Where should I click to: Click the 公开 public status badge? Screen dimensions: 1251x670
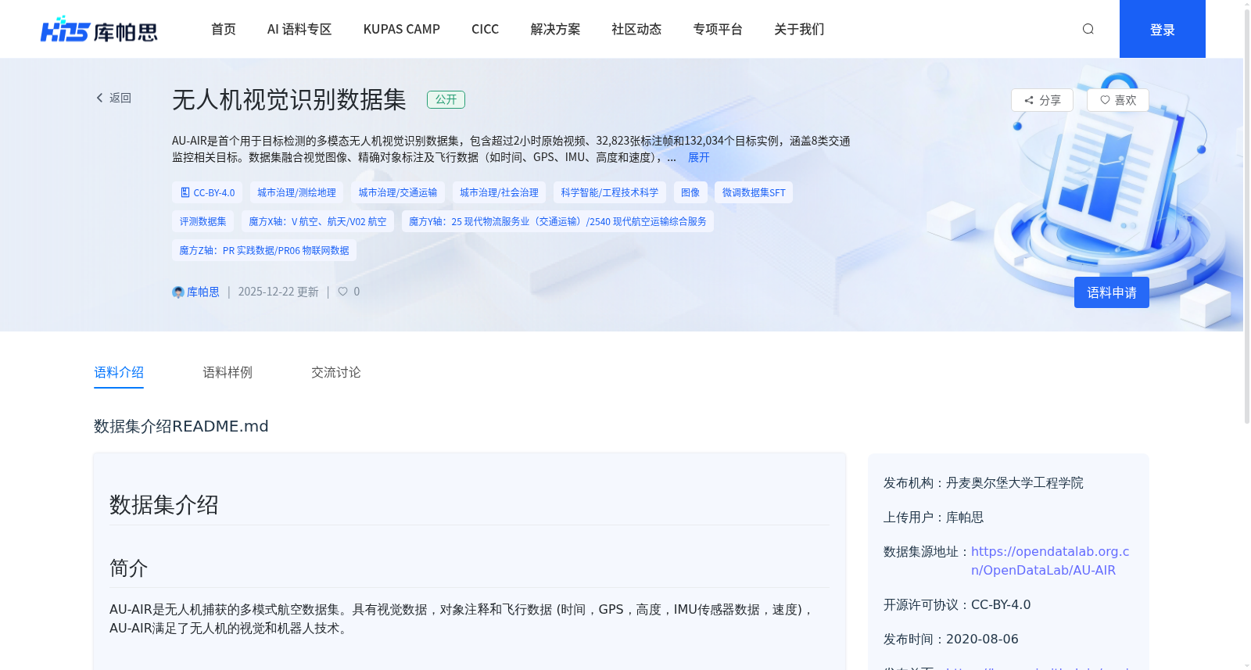[446, 99]
